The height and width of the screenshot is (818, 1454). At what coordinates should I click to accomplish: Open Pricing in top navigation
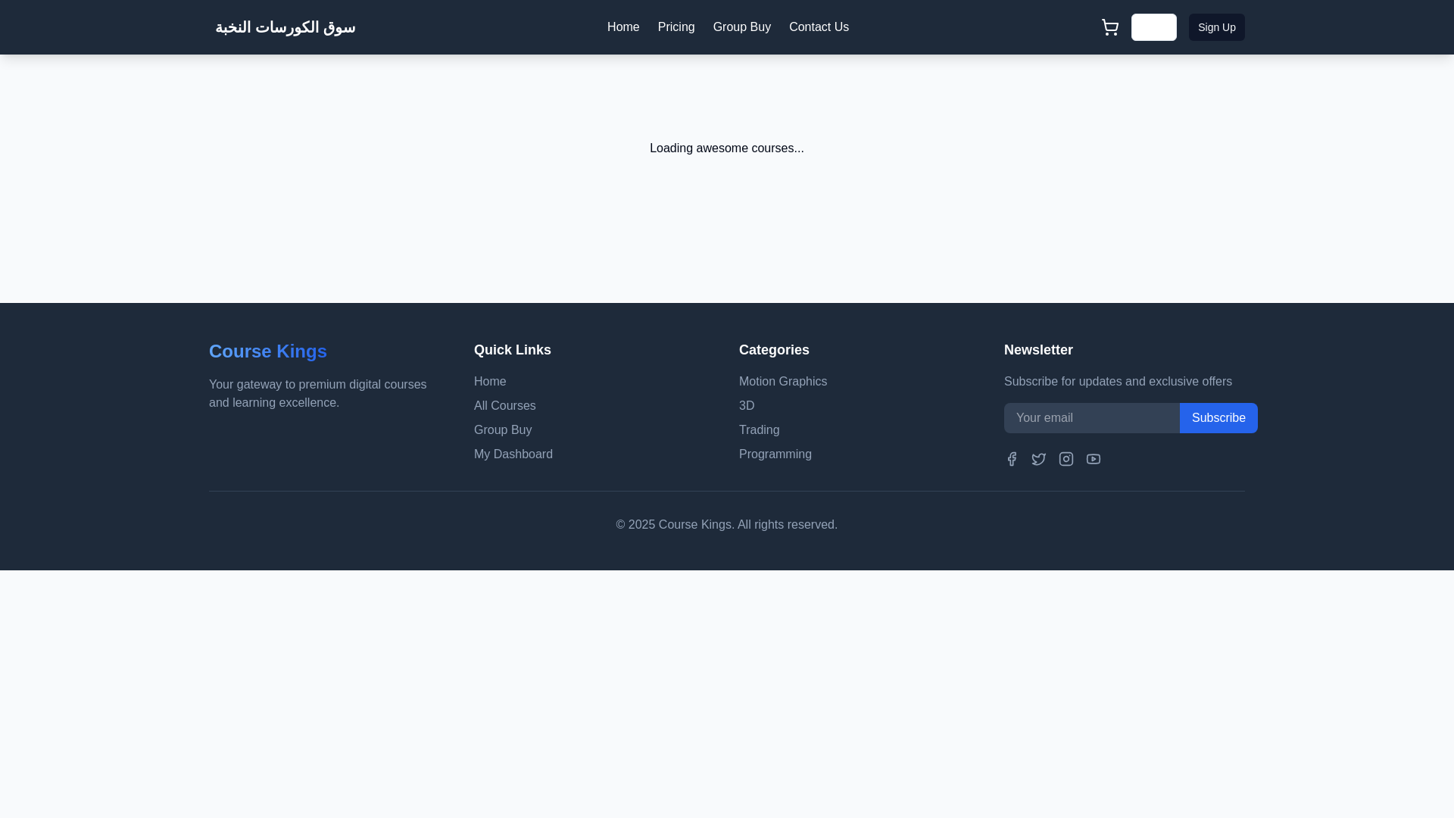[x=676, y=27]
